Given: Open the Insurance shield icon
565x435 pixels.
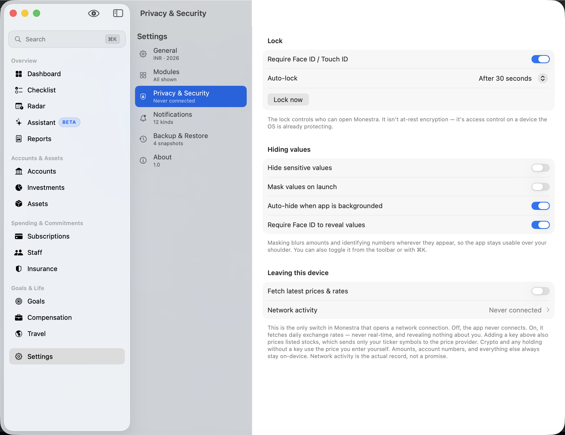Looking at the screenshot, I should click(x=19, y=269).
